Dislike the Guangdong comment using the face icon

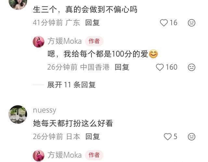coord(191,23)
